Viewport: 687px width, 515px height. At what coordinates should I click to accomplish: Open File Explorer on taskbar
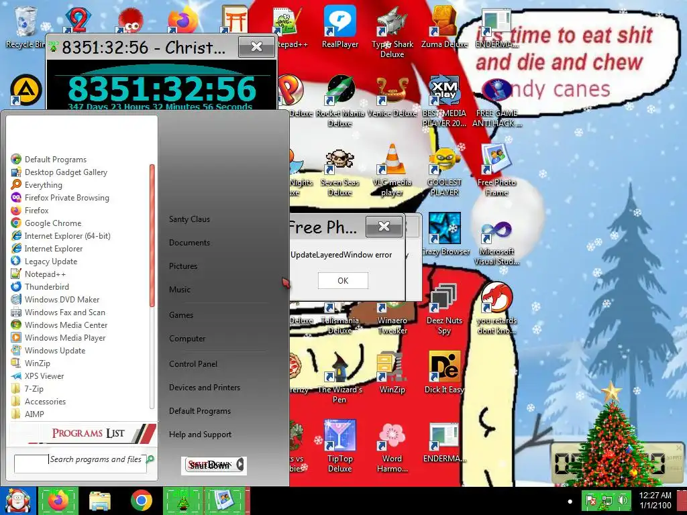(x=100, y=501)
